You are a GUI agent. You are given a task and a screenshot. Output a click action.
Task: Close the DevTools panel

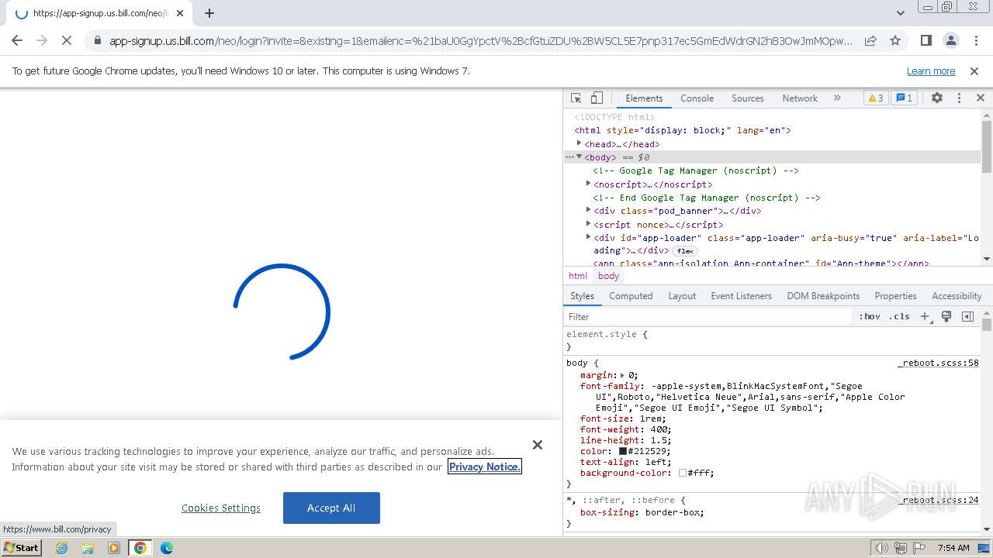(980, 98)
